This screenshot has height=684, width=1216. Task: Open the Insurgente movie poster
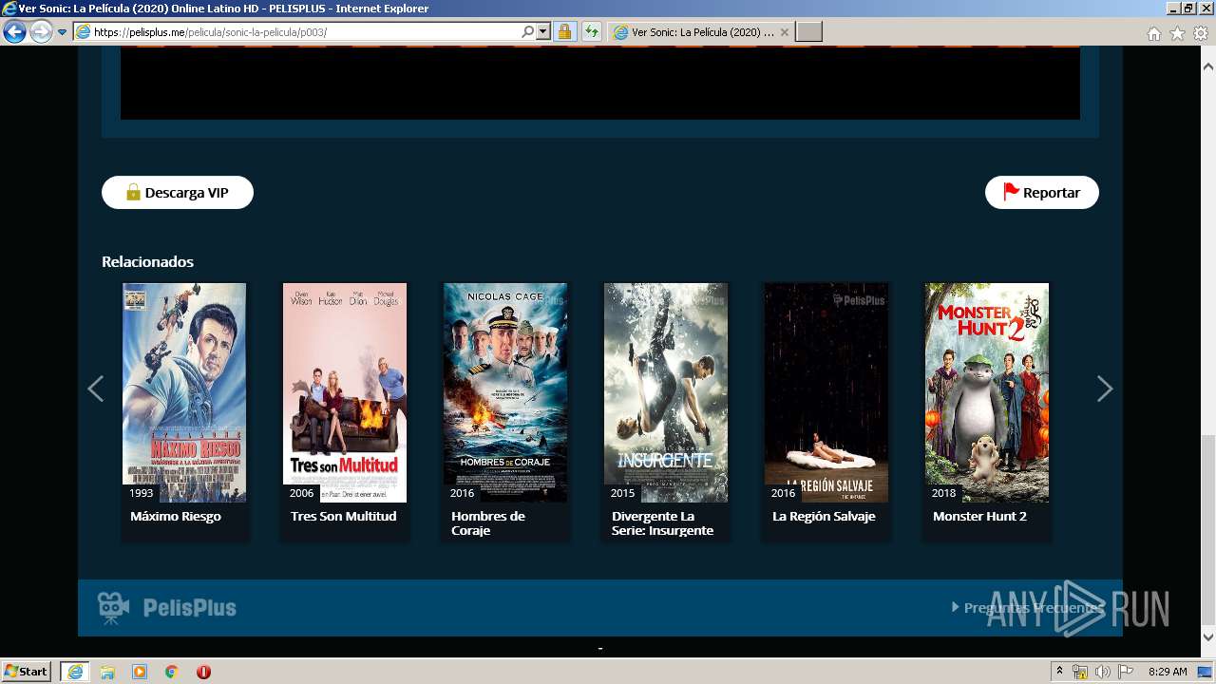pyautogui.click(x=666, y=392)
